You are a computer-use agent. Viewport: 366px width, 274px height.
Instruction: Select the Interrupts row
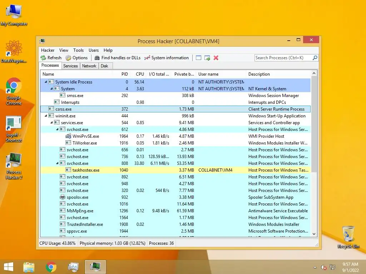[175, 102]
